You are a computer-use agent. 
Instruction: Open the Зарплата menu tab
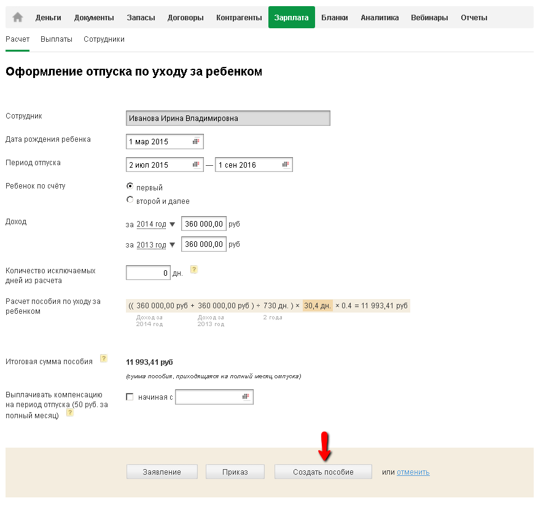coord(292,17)
